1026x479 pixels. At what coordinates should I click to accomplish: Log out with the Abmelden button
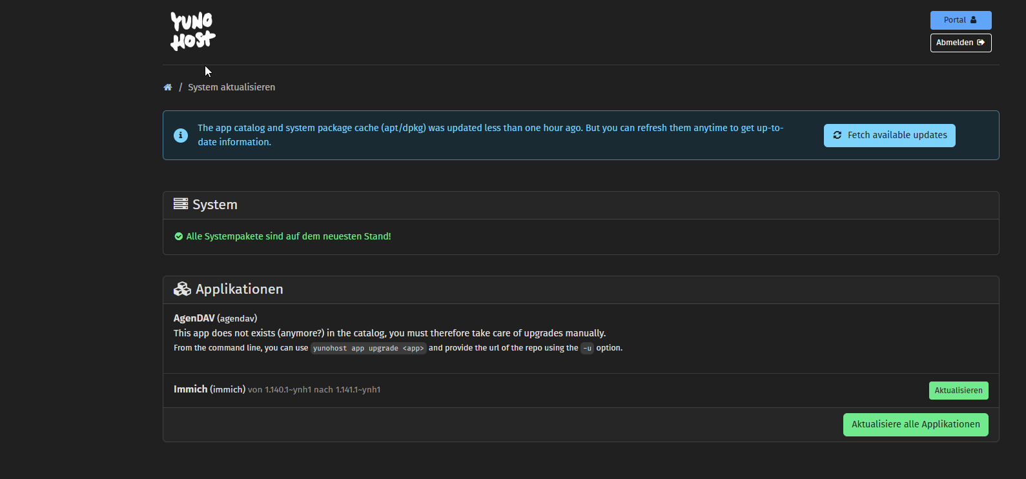click(961, 43)
